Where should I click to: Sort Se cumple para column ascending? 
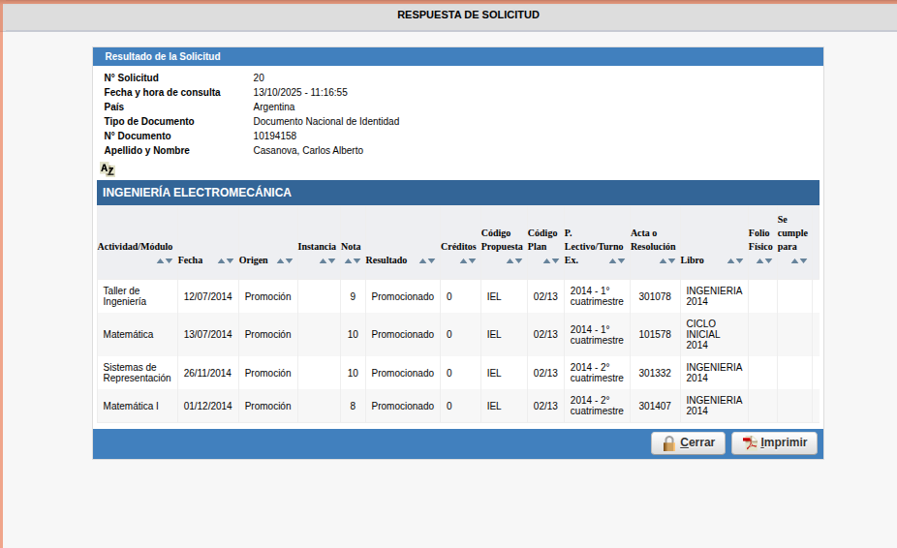(x=792, y=260)
